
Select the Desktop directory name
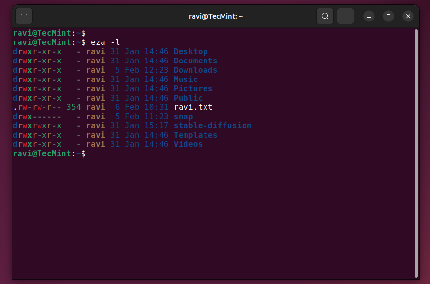(x=190, y=52)
